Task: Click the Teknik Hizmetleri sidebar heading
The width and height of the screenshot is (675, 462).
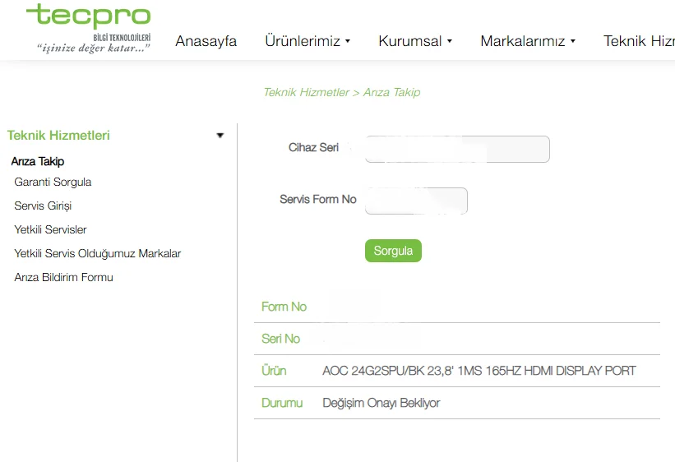Action: tap(58, 135)
